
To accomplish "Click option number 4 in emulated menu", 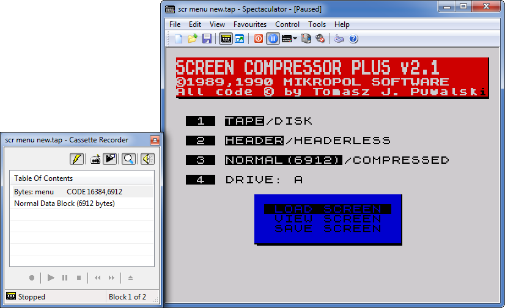I will point(201,180).
